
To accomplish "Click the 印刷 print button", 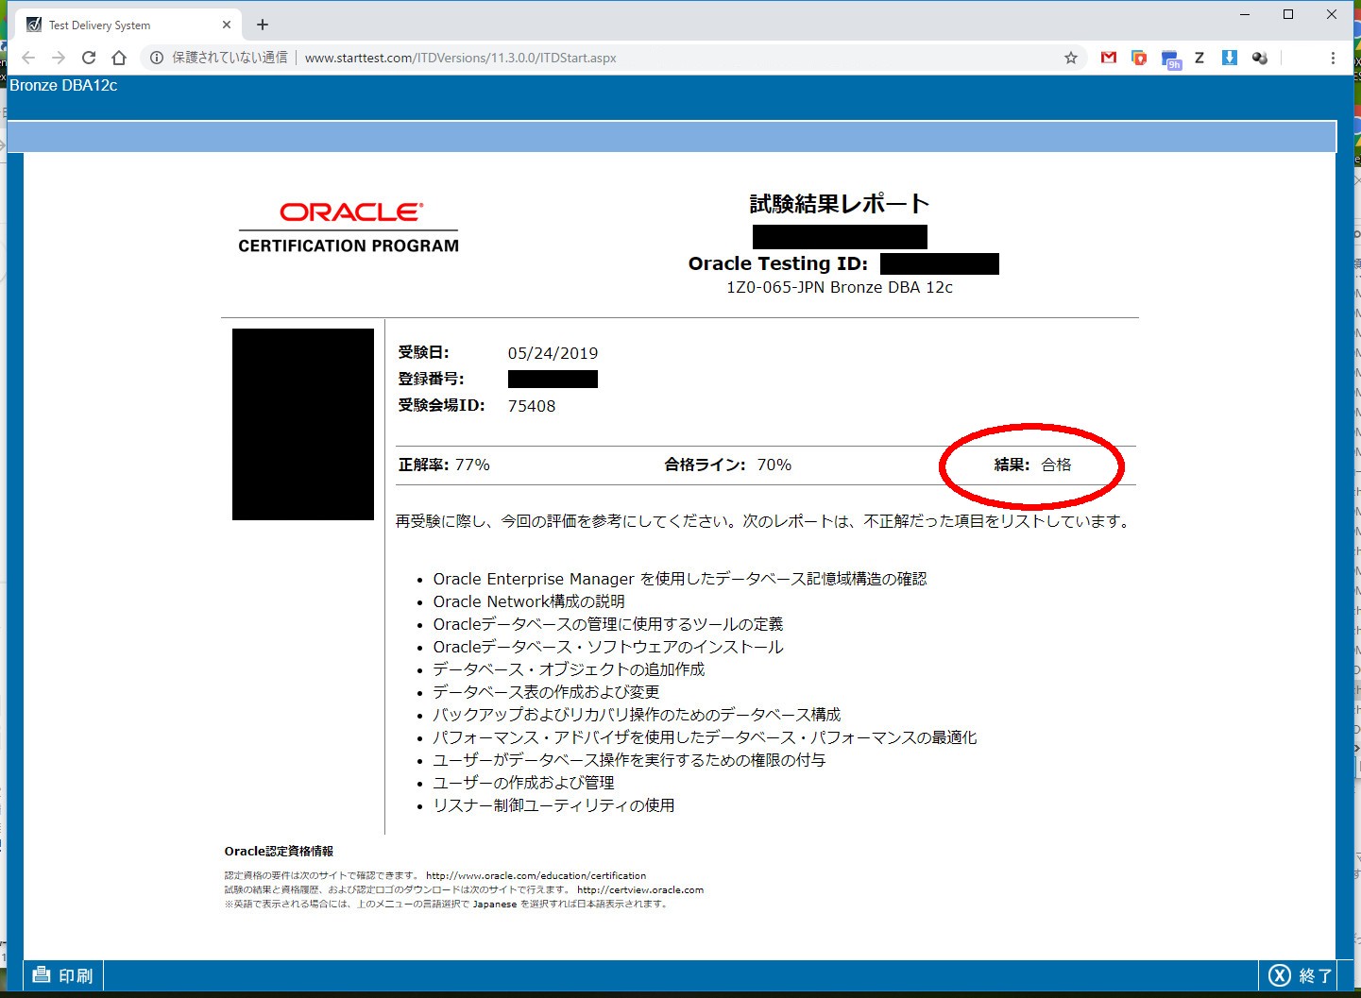I will tap(63, 975).
